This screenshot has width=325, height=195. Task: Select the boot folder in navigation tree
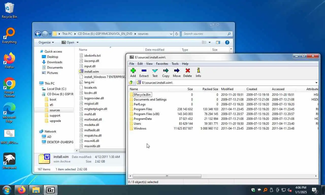coord(53,100)
